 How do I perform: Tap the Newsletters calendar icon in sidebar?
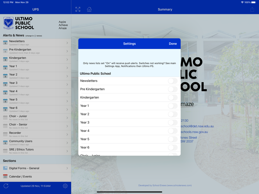(x=5, y=43)
